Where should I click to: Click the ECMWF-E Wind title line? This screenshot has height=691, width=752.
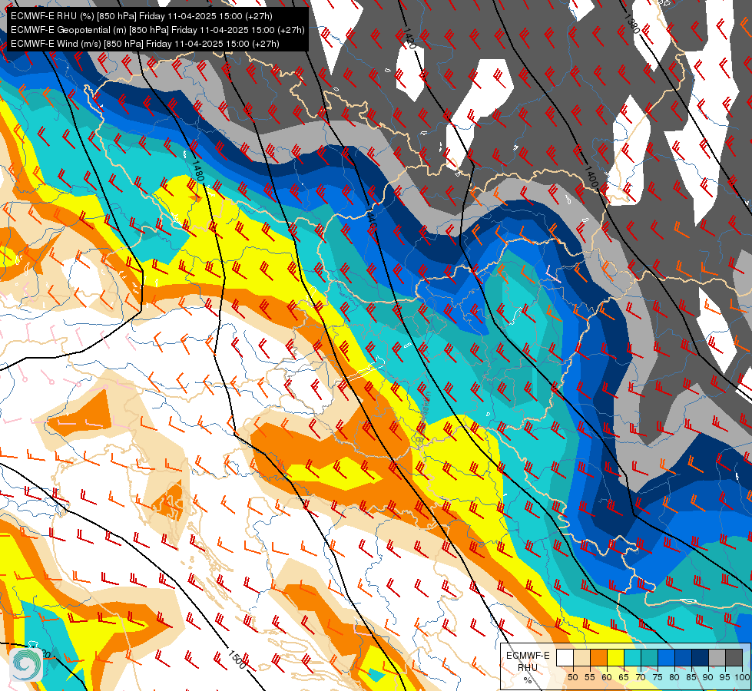pos(145,44)
